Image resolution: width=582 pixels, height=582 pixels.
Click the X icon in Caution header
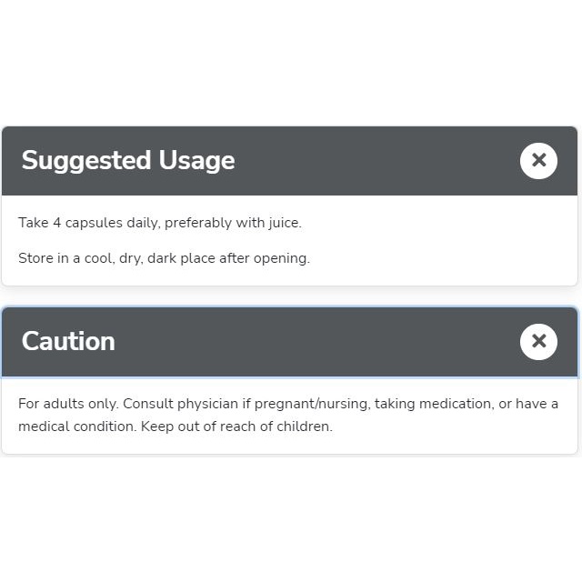(538, 341)
